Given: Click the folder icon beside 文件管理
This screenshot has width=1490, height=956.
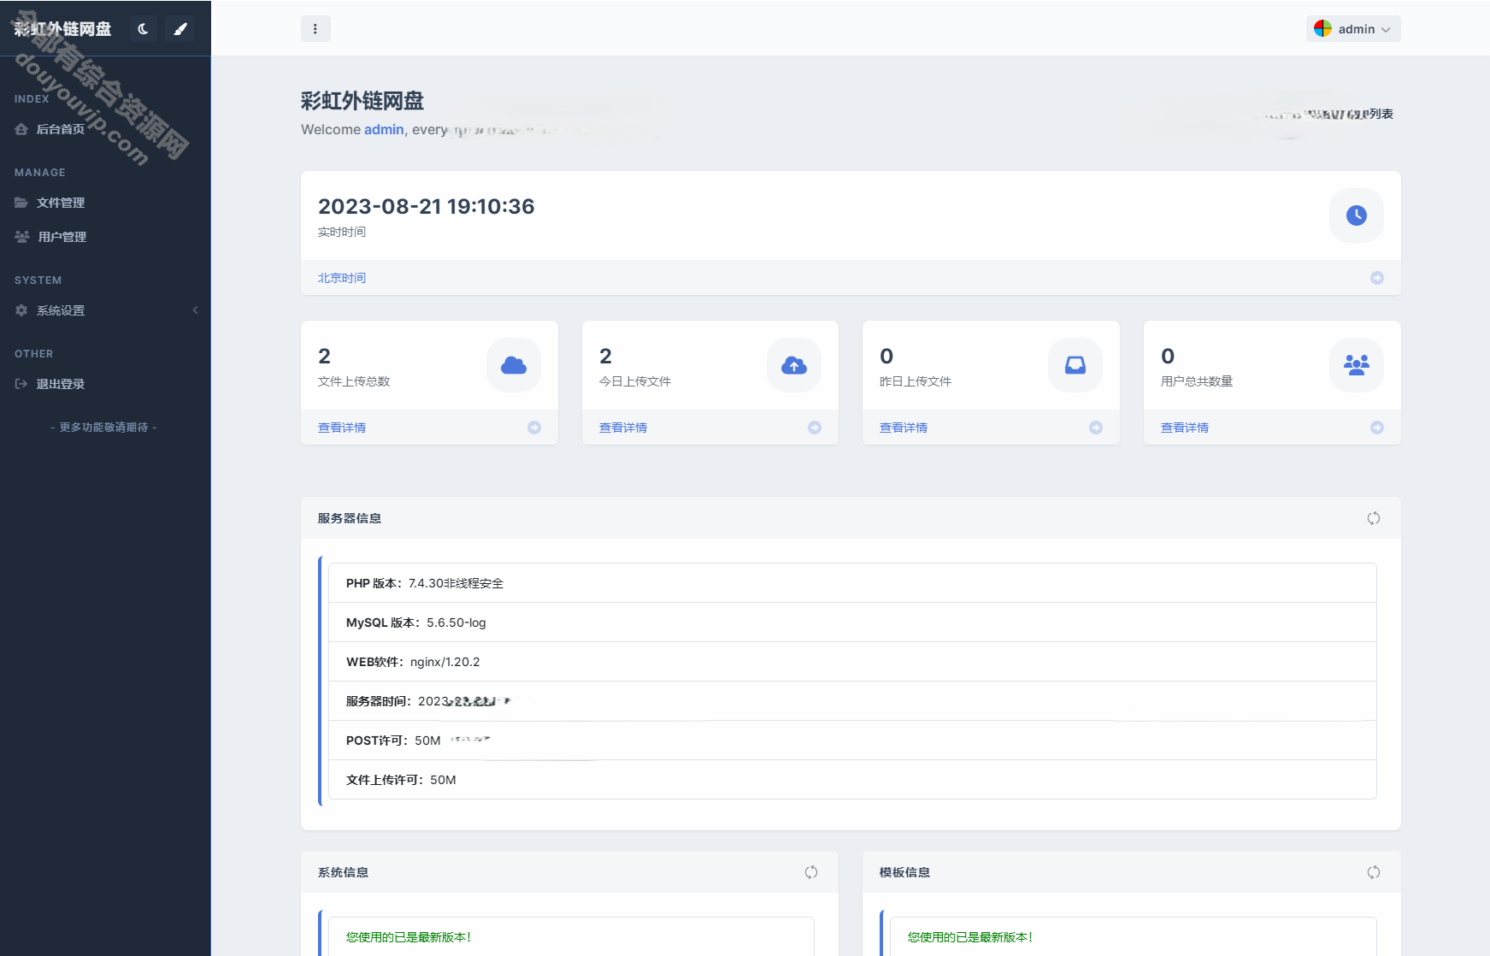Looking at the screenshot, I should (x=21, y=203).
